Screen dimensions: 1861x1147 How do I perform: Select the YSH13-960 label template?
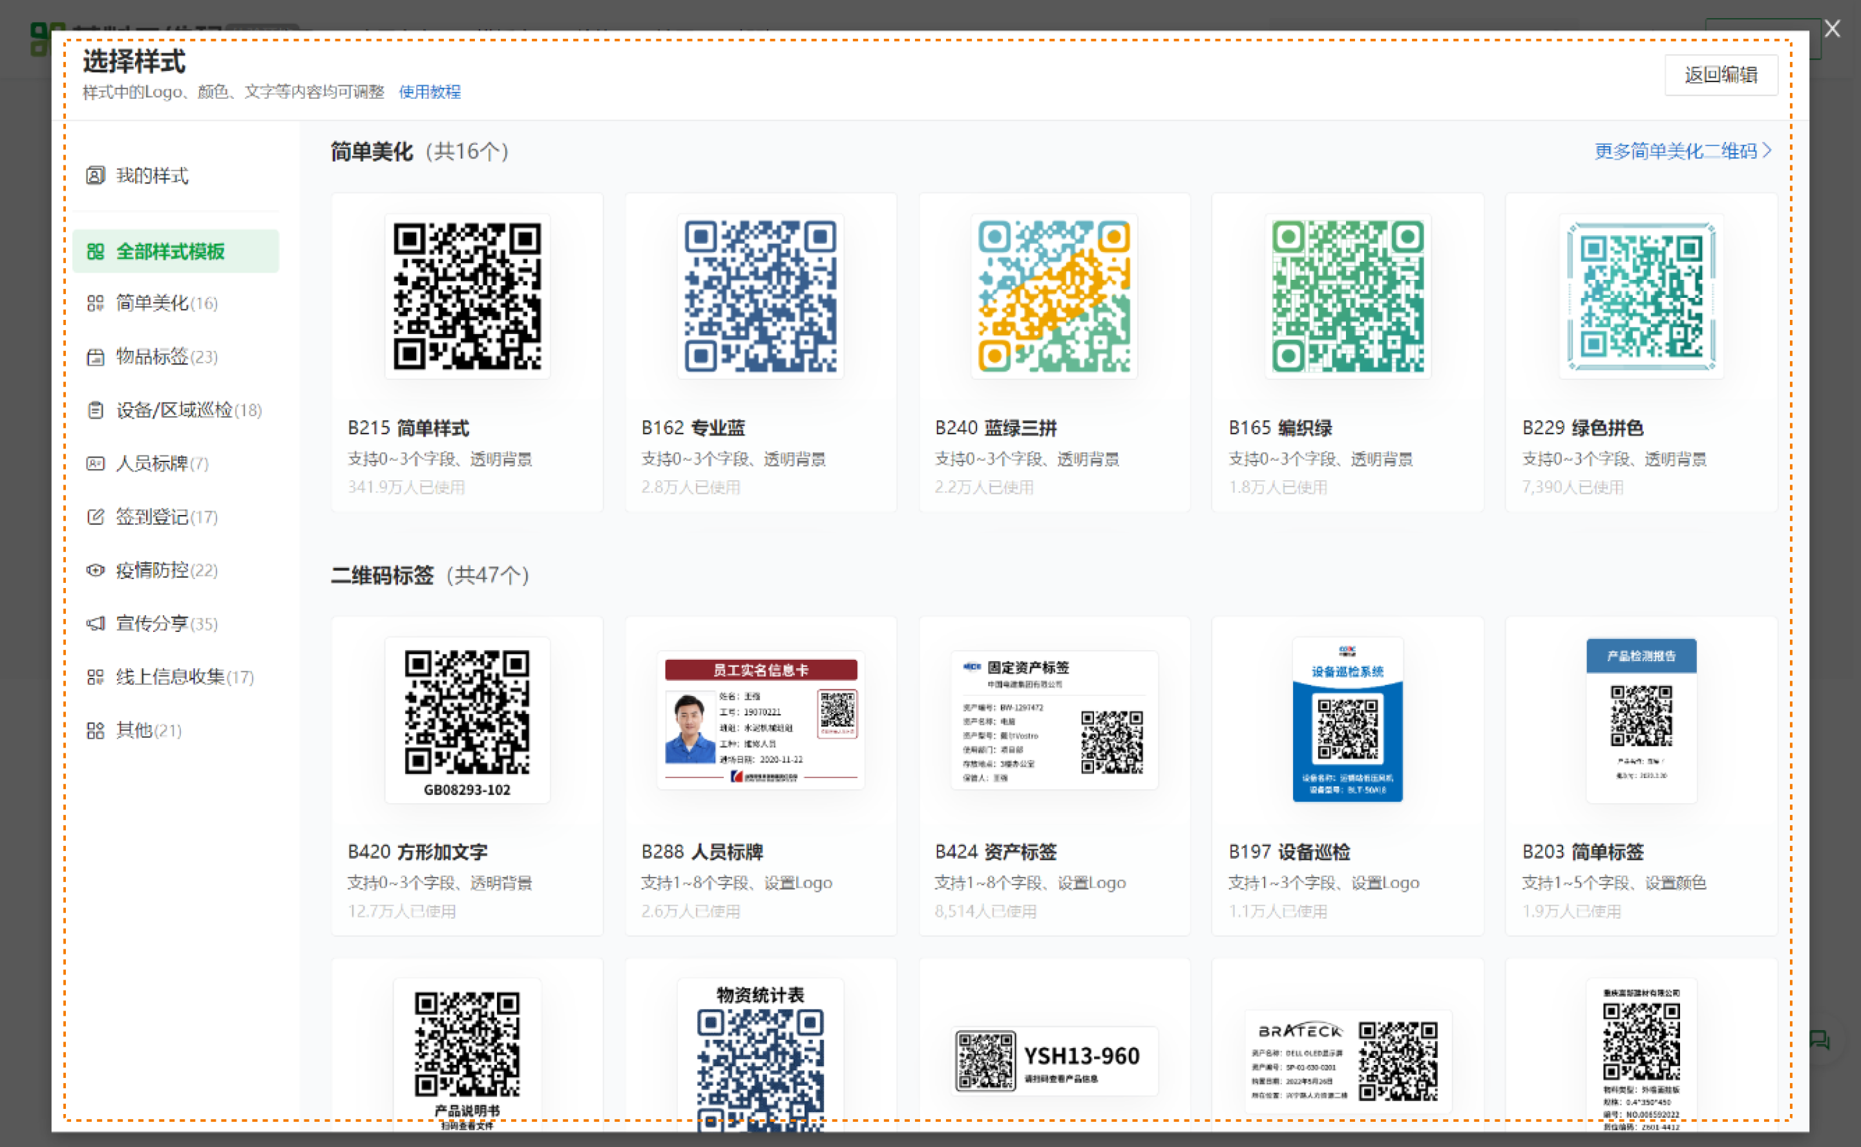1054,1060
